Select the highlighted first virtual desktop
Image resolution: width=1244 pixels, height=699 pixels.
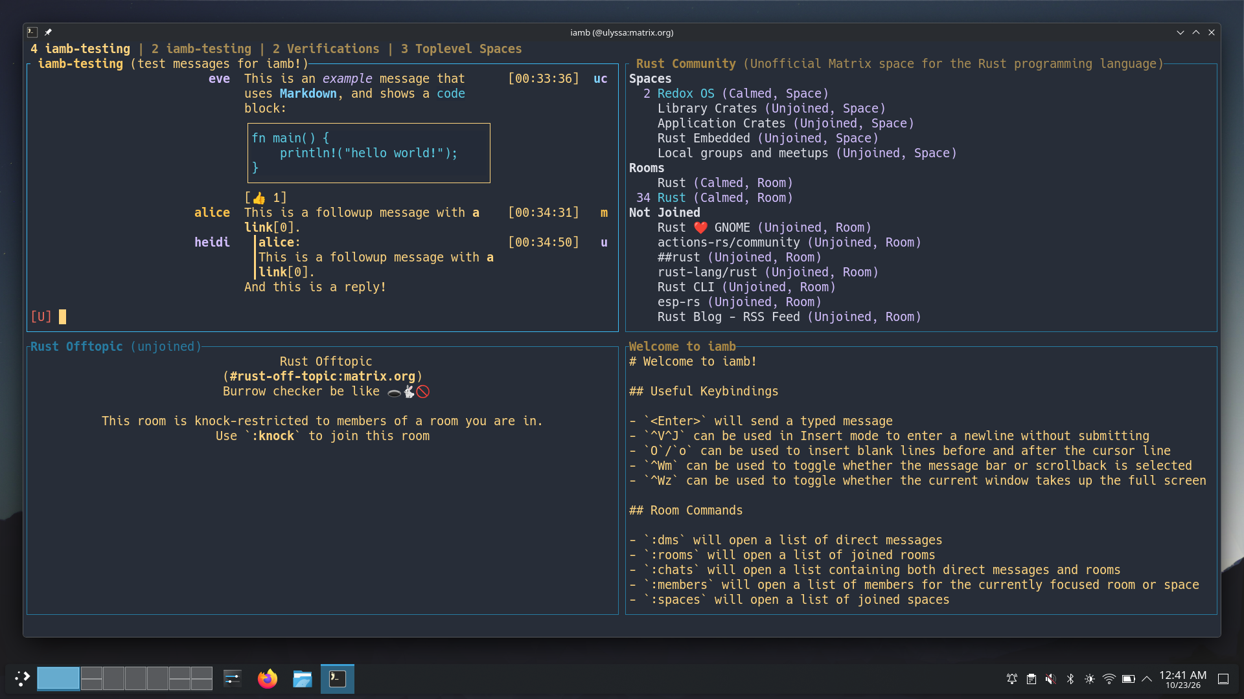pyautogui.click(x=58, y=678)
